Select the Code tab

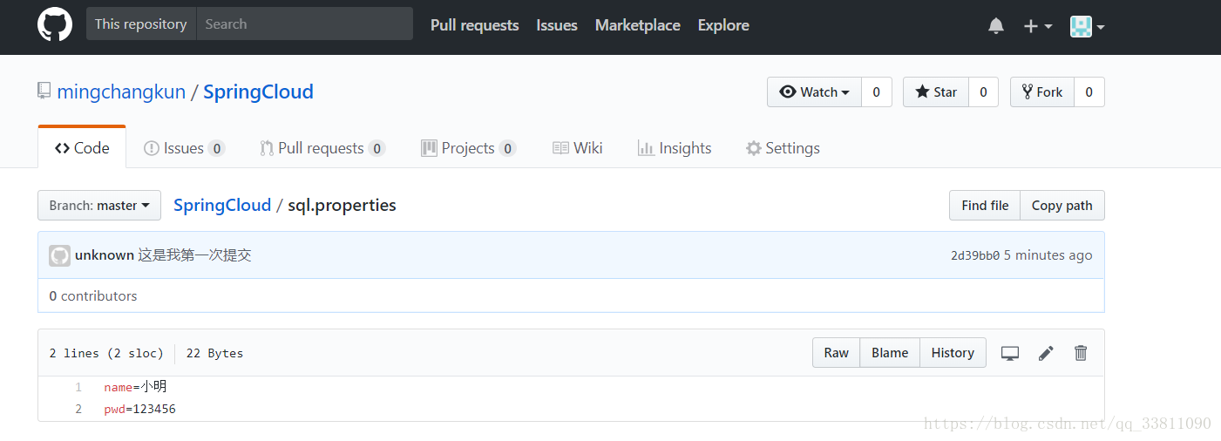point(82,148)
